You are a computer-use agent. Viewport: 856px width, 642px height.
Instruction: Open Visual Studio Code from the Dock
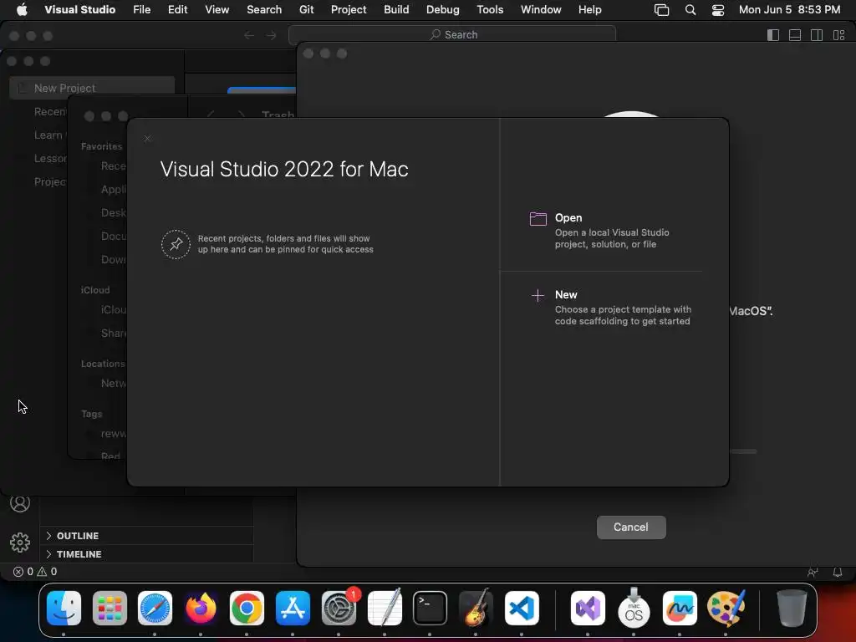(x=522, y=609)
